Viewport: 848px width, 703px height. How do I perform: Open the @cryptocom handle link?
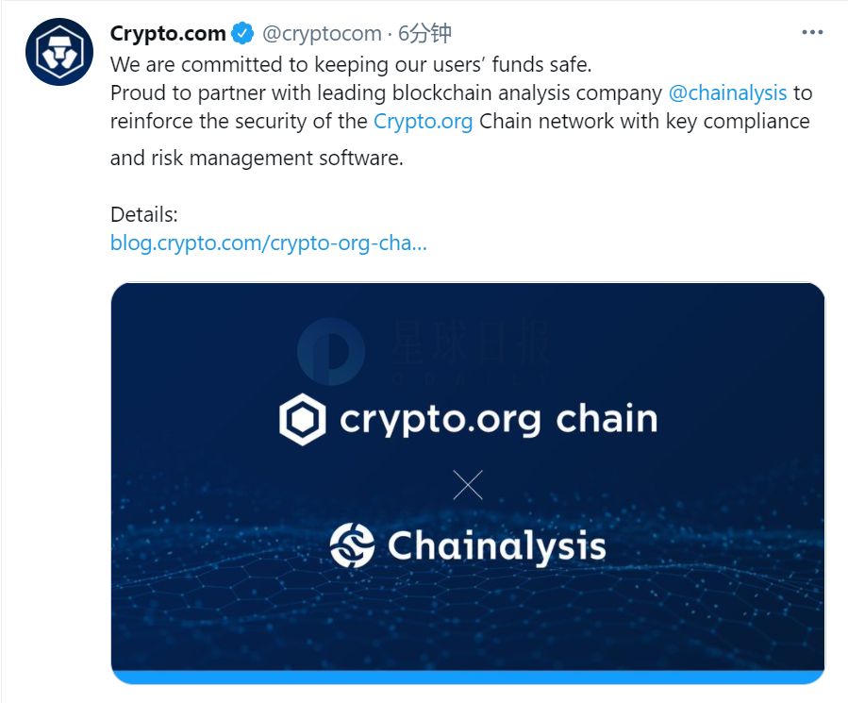click(322, 34)
